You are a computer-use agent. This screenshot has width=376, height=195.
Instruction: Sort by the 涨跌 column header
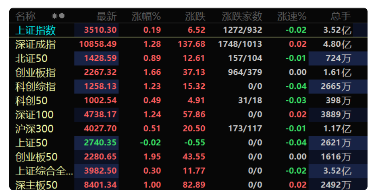(x=195, y=16)
